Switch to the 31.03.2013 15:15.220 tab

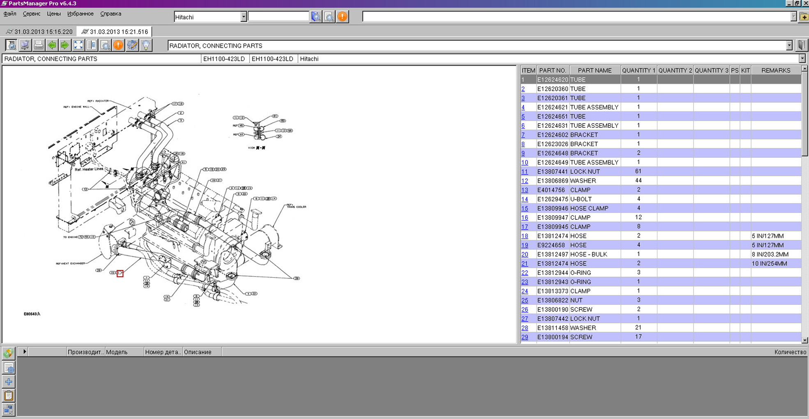click(x=39, y=32)
